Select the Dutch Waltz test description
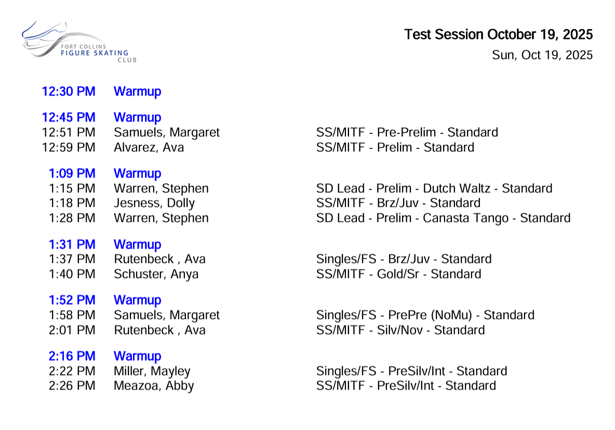 coord(434,189)
